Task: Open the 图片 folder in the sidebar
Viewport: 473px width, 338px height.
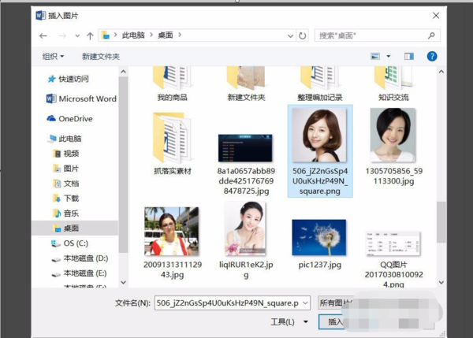Action: [66, 169]
